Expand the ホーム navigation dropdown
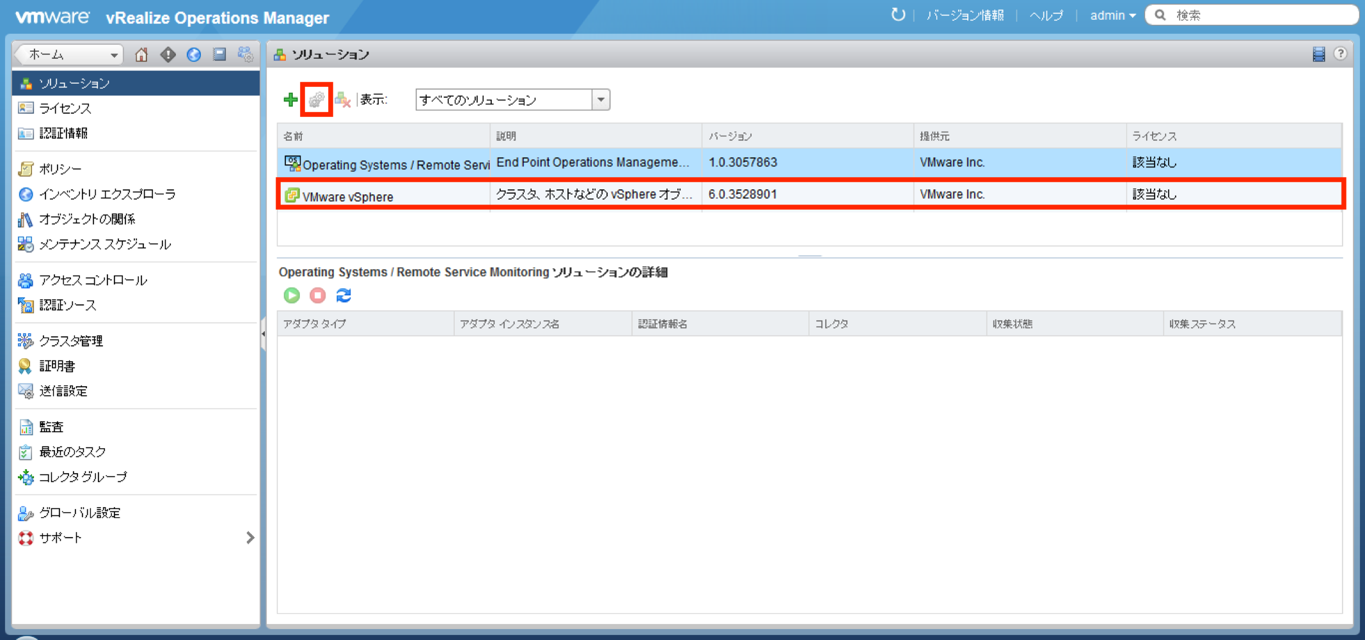 [114, 54]
